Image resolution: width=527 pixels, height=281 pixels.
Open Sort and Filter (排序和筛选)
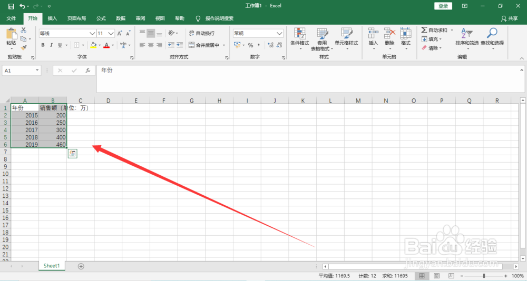(x=467, y=38)
